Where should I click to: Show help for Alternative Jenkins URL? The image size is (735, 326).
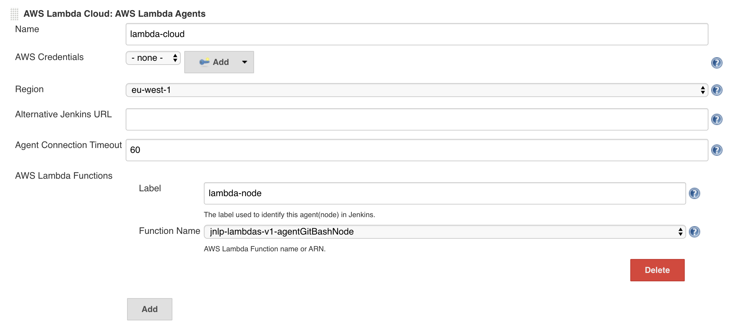[717, 119]
